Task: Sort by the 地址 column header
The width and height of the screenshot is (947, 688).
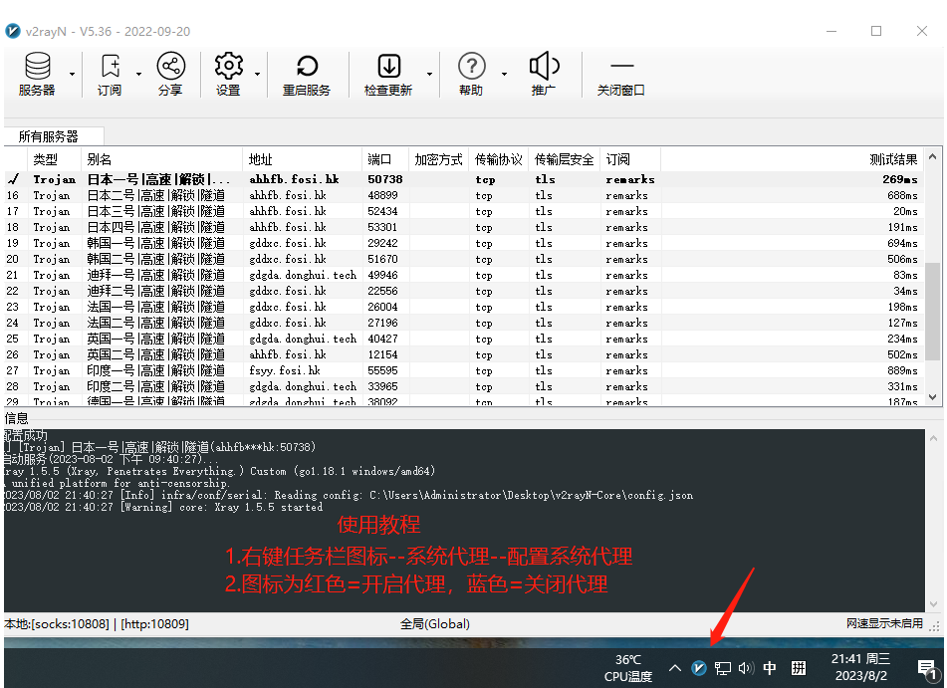Action: pyautogui.click(x=302, y=159)
